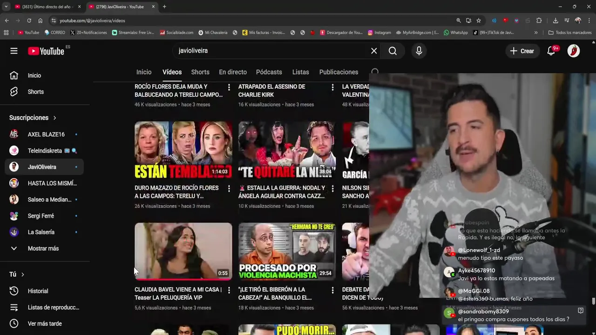This screenshot has width=596, height=335.
Task: Open the notifications bell
Action: pos(551,51)
